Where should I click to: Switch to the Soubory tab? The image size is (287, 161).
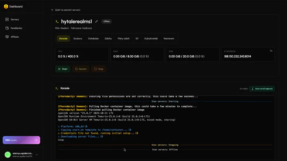tap(78, 39)
